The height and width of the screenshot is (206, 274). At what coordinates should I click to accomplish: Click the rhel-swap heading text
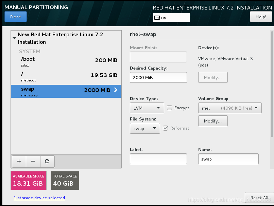click(x=143, y=34)
